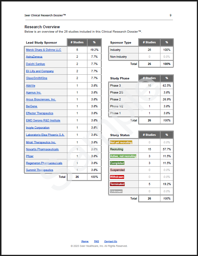Click the Seer Clinical Research Dossier header

45,15
